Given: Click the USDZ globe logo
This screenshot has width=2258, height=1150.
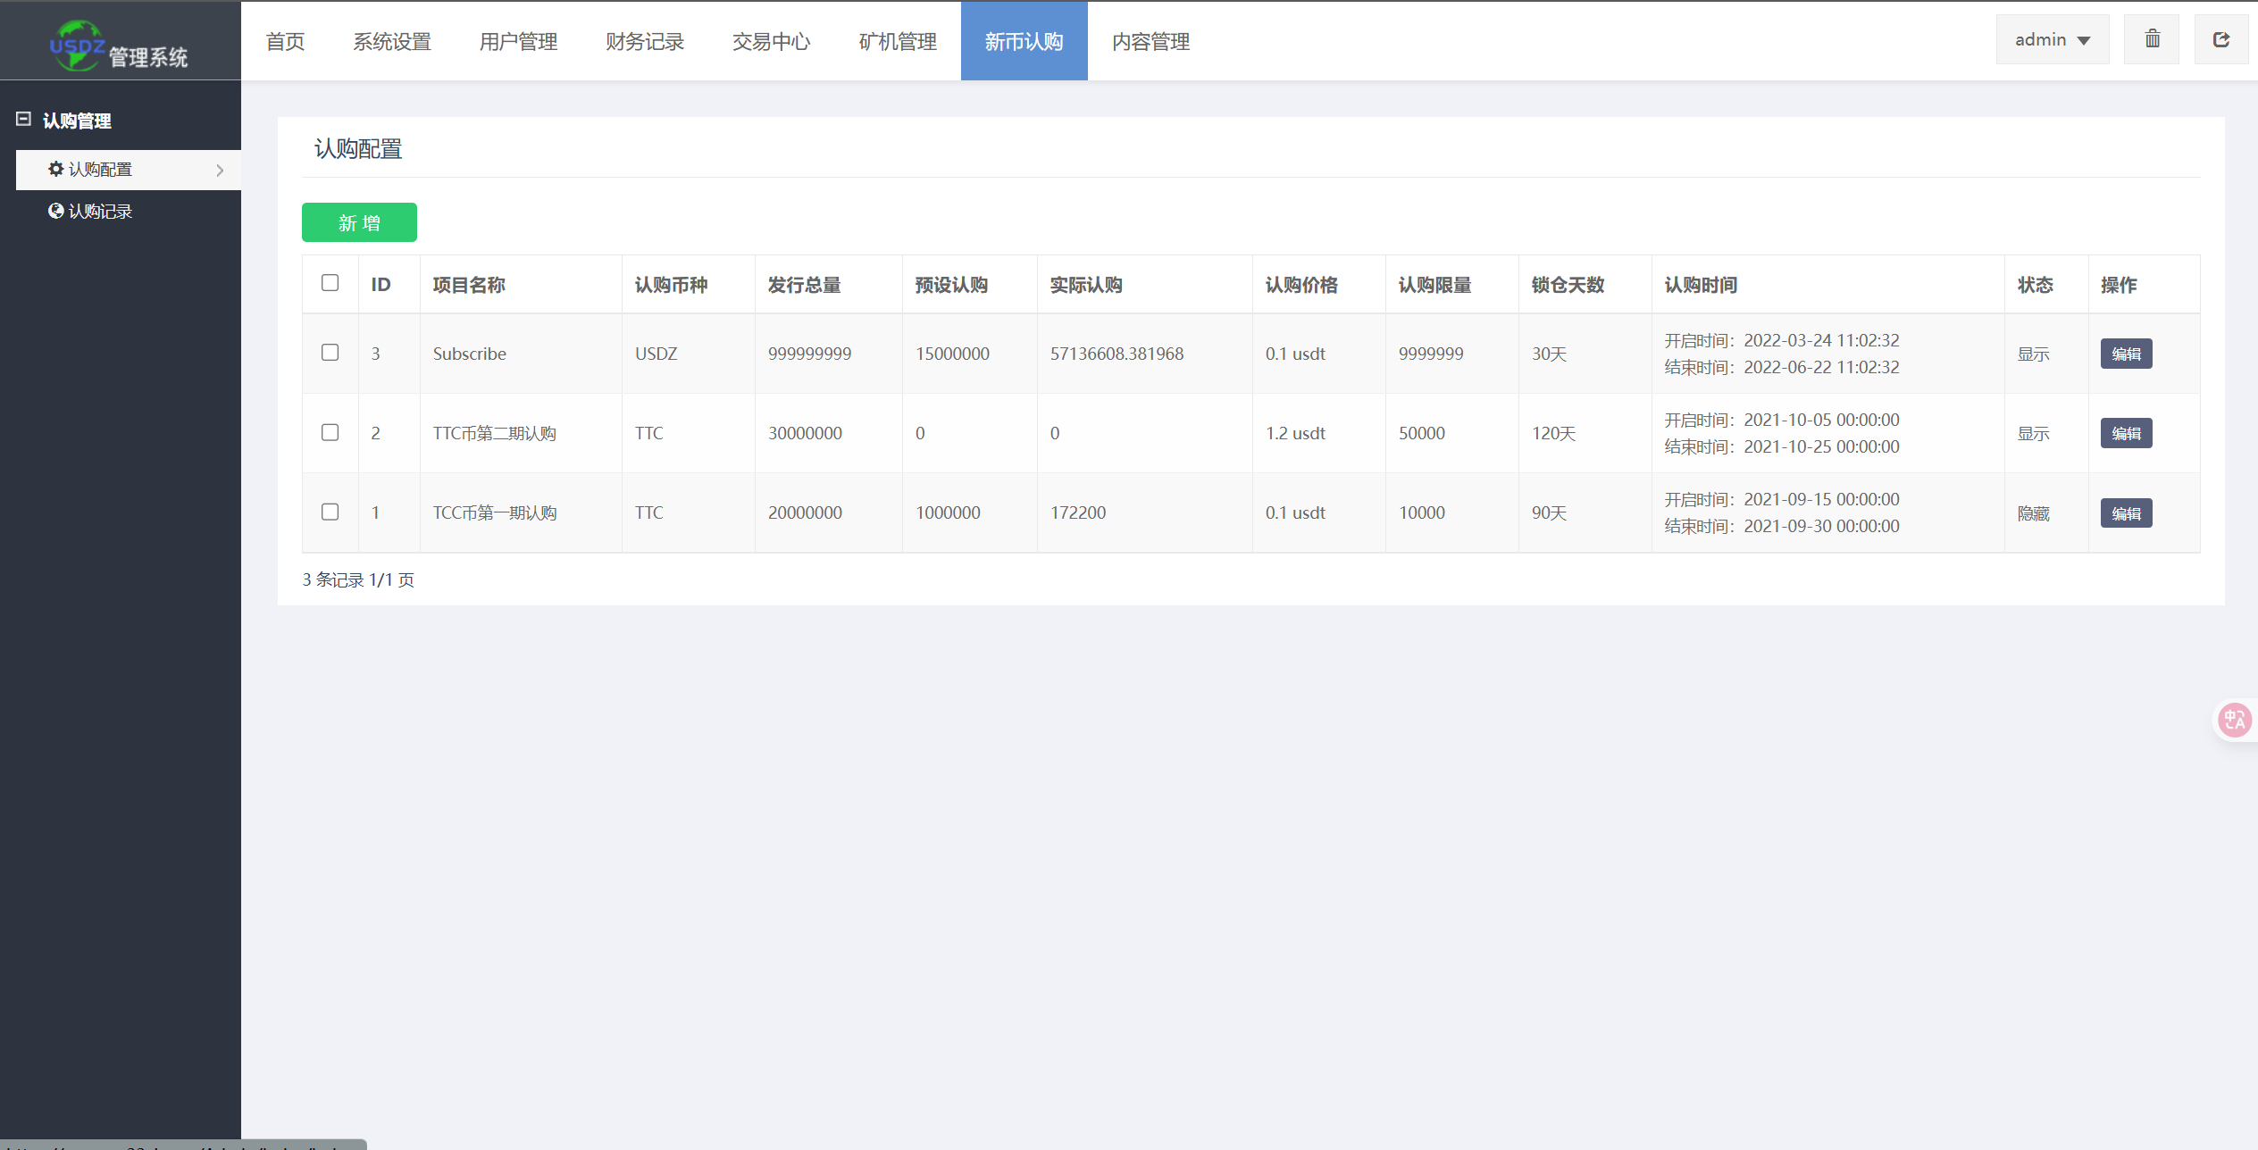Looking at the screenshot, I should pos(77,45).
